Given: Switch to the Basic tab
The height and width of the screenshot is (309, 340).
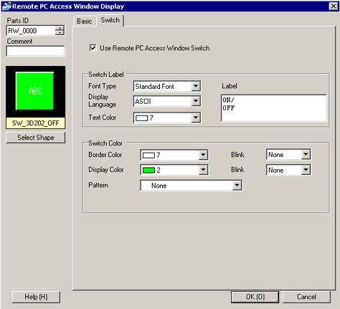Looking at the screenshot, I should (85, 22).
